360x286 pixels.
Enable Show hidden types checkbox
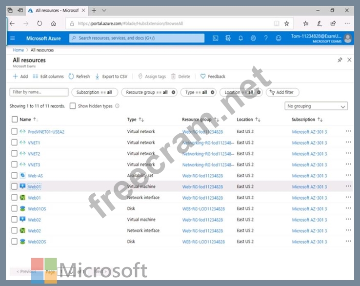tap(73, 106)
